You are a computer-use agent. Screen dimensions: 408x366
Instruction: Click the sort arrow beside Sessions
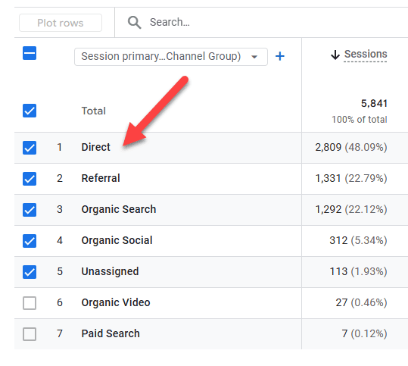(x=335, y=55)
